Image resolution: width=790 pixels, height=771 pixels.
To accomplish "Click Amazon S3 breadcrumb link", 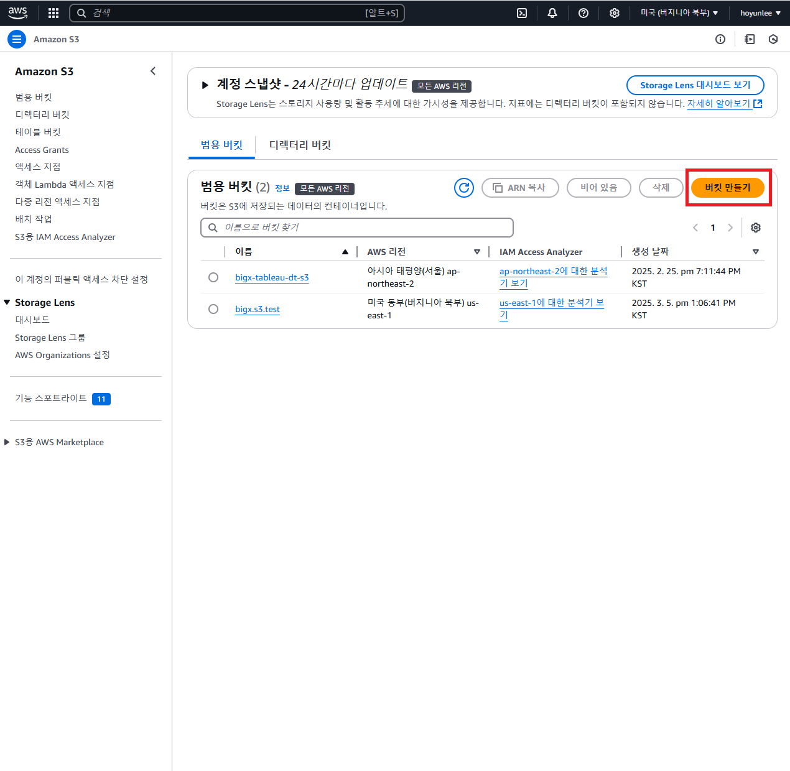I will click(x=56, y=39).
